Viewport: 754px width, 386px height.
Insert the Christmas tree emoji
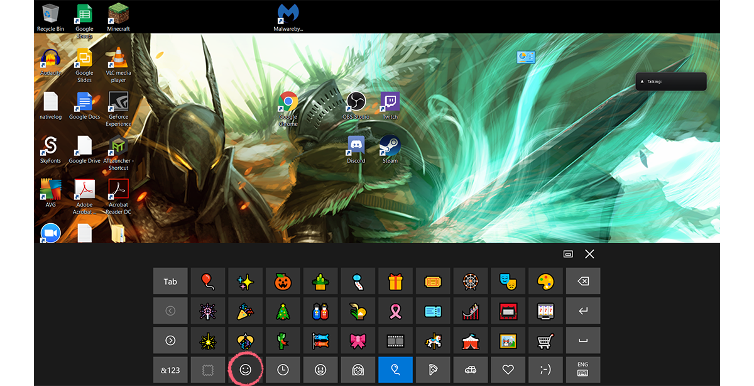pos(283,311)
